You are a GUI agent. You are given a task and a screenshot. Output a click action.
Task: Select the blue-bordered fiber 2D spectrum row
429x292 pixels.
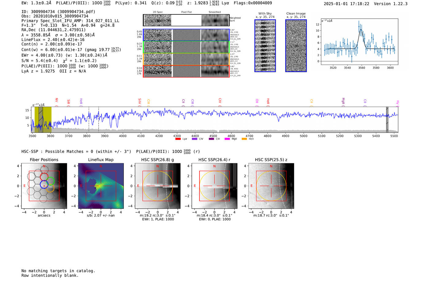coord(186,35)
